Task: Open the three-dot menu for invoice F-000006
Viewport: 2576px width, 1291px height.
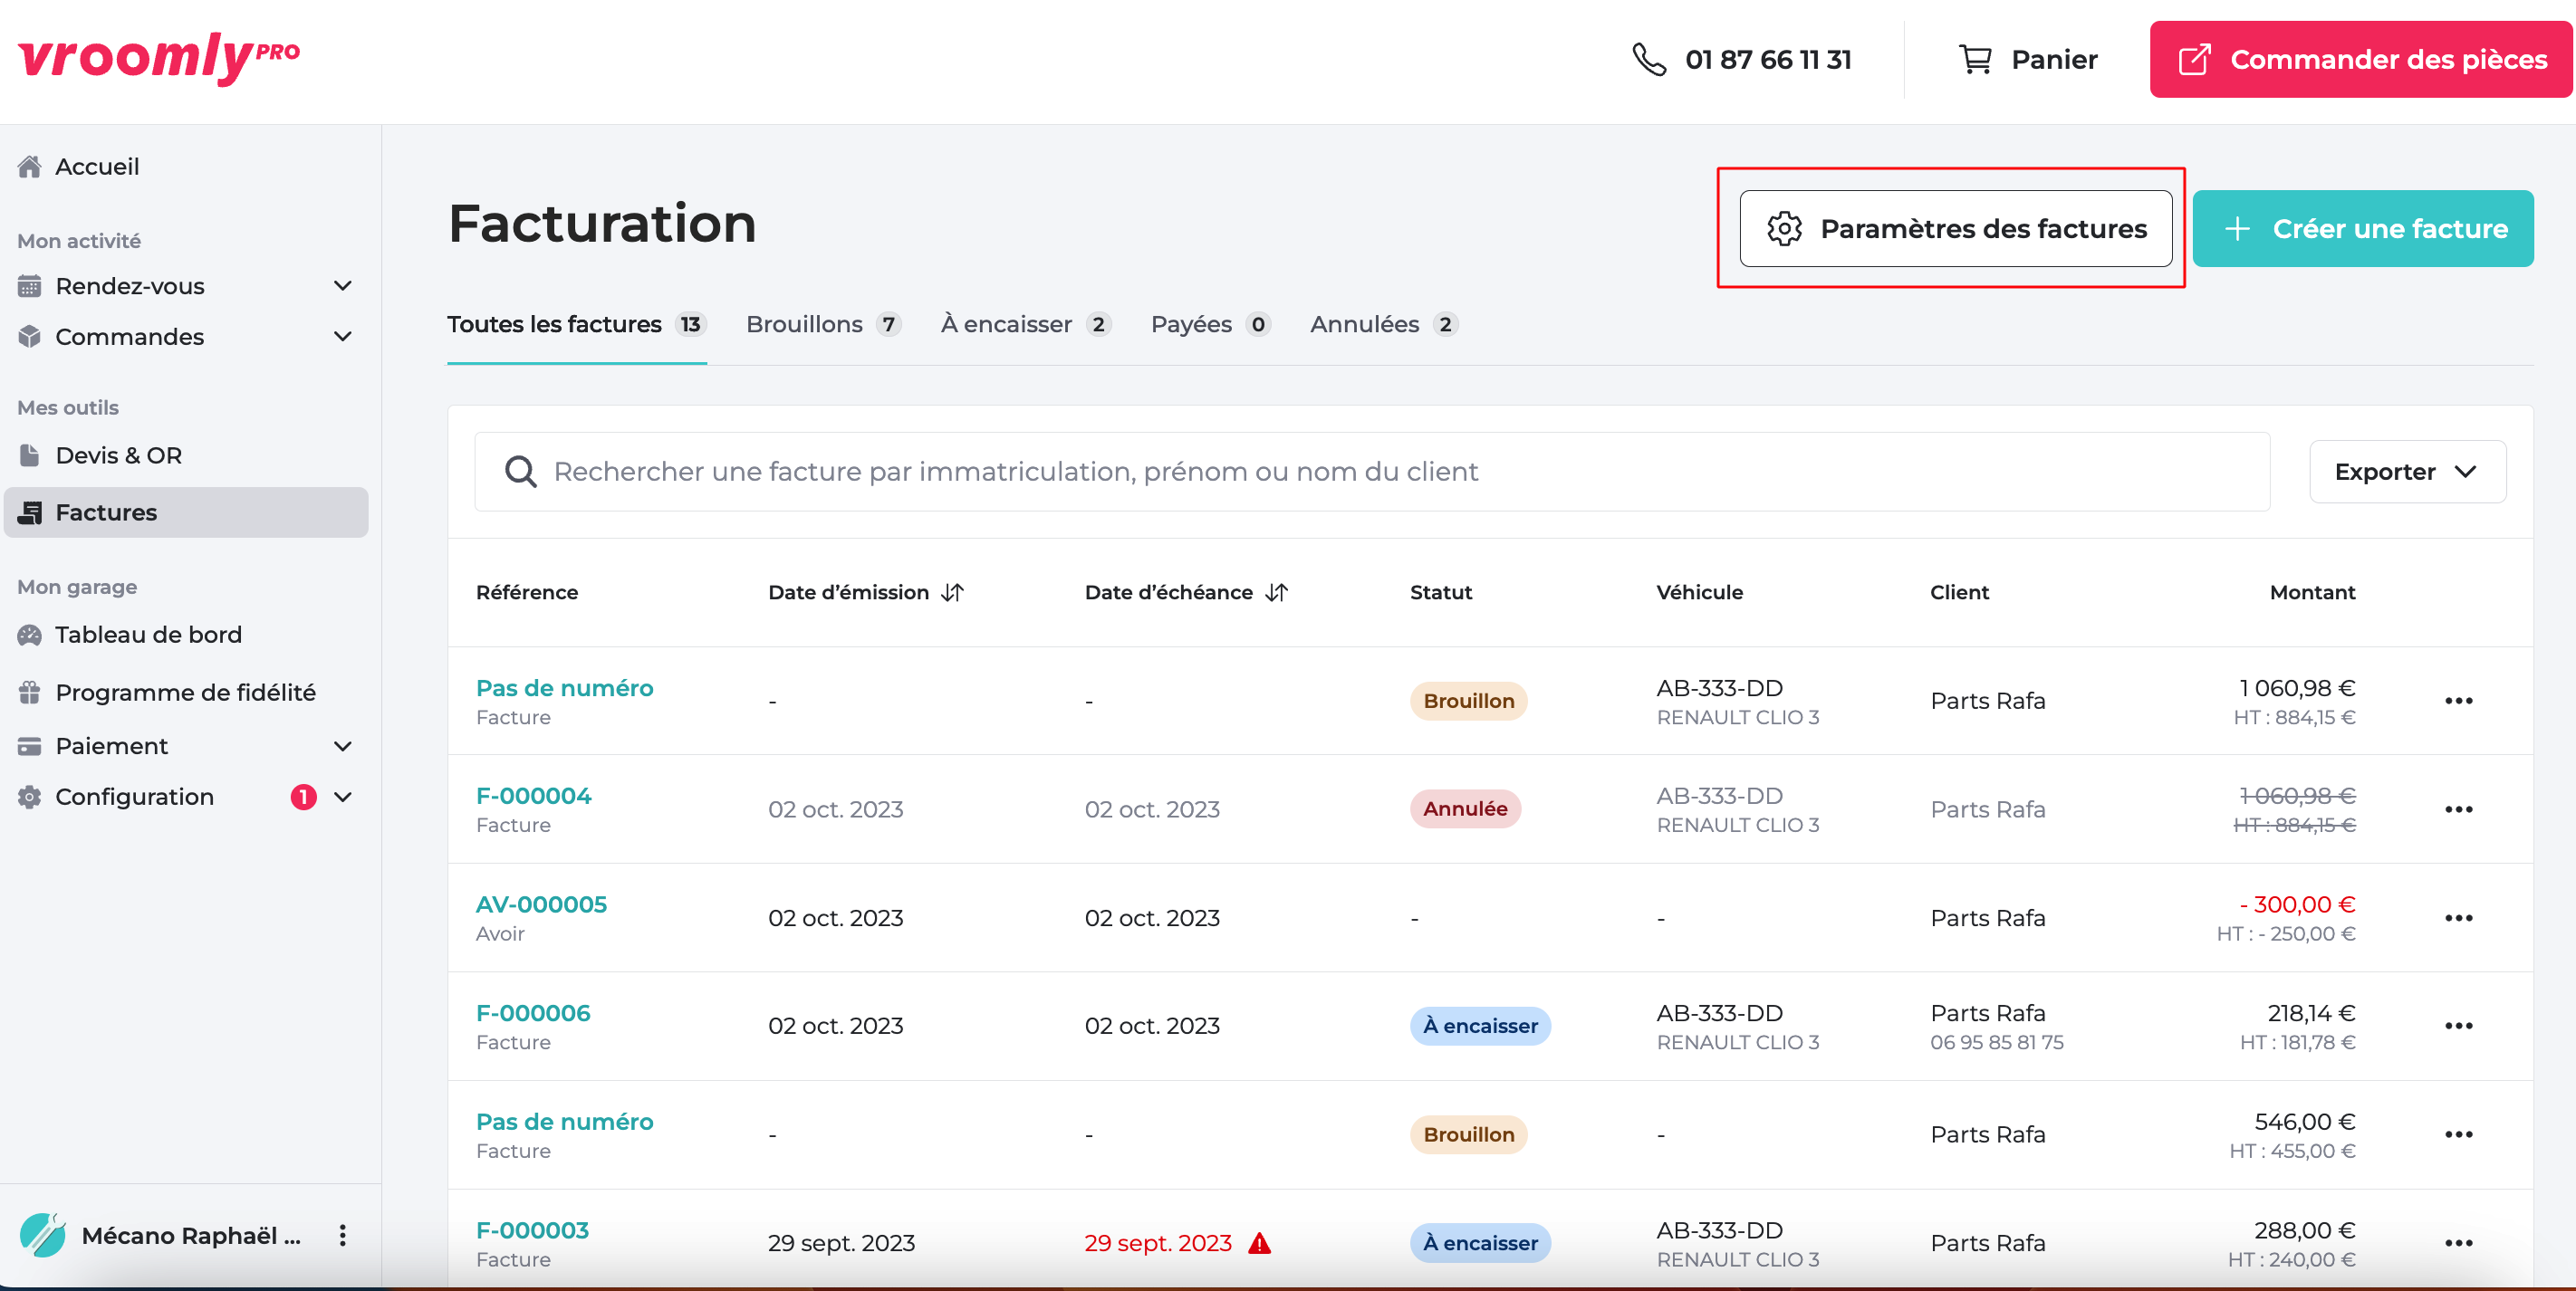Action: 2458,1027
